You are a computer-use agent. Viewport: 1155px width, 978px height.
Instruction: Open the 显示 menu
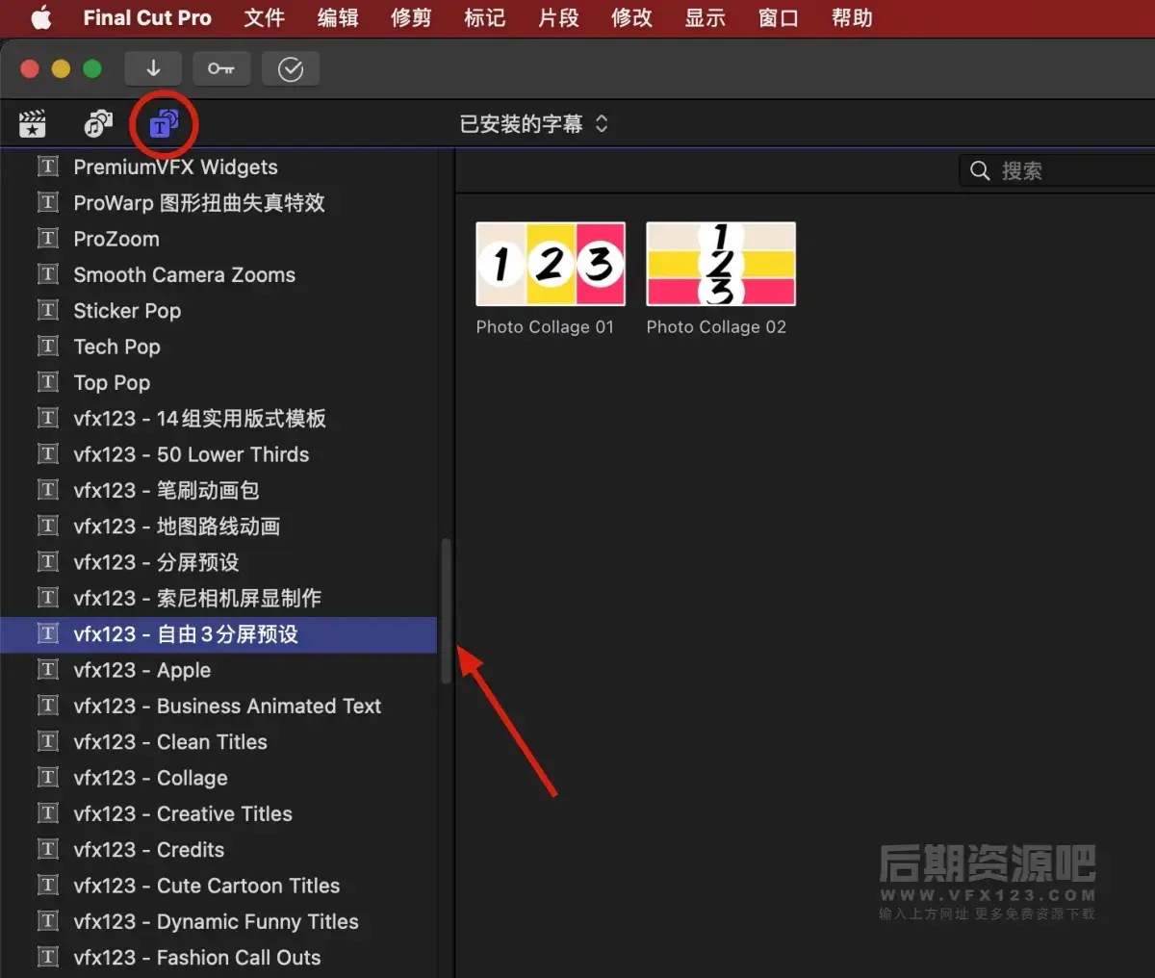pyautogui.click(x=705, y=18)
